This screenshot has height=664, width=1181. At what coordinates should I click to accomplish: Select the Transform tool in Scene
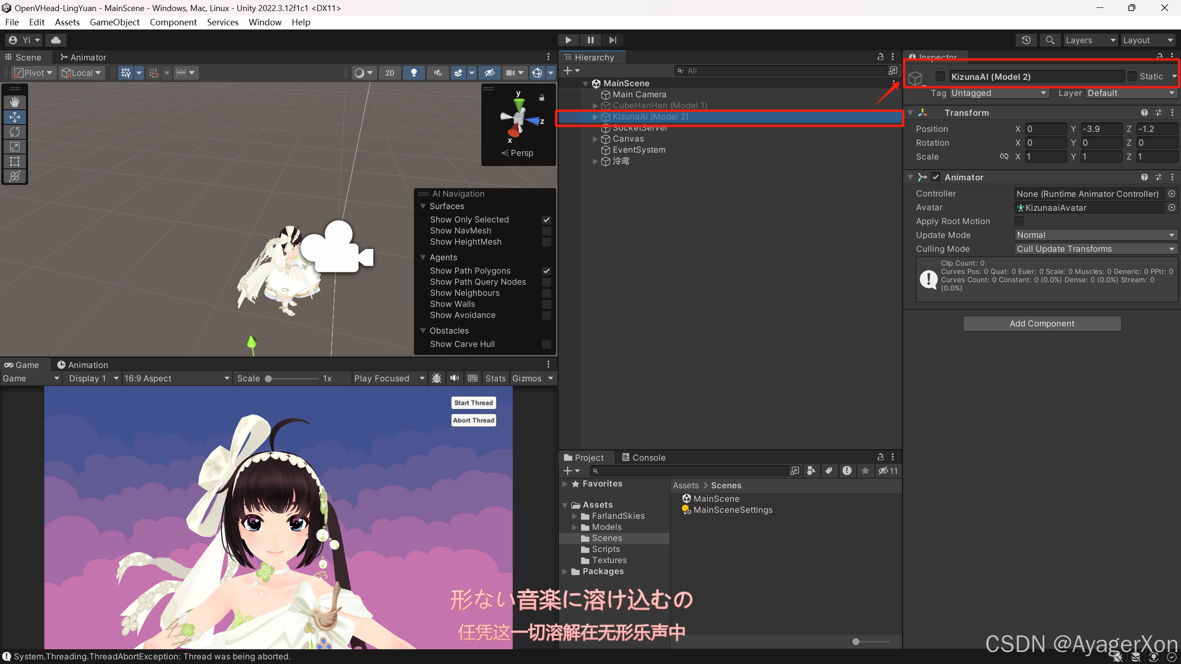coord(15,176)
